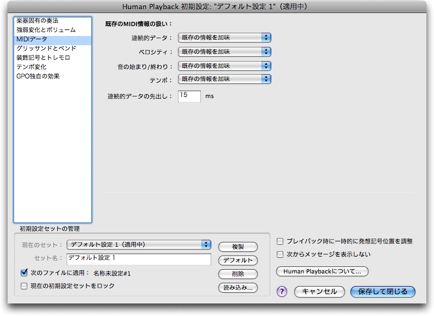434x316 pixels.
Task: Click the 連続的データの先出し ms field
Action: tap(189, 96)
